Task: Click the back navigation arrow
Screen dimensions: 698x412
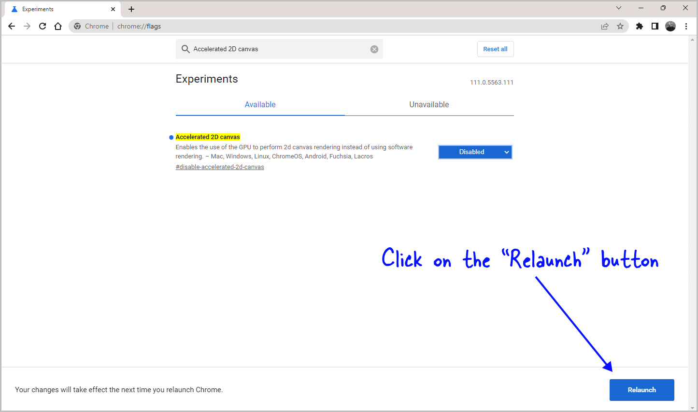Action: (x=12, y=26)
